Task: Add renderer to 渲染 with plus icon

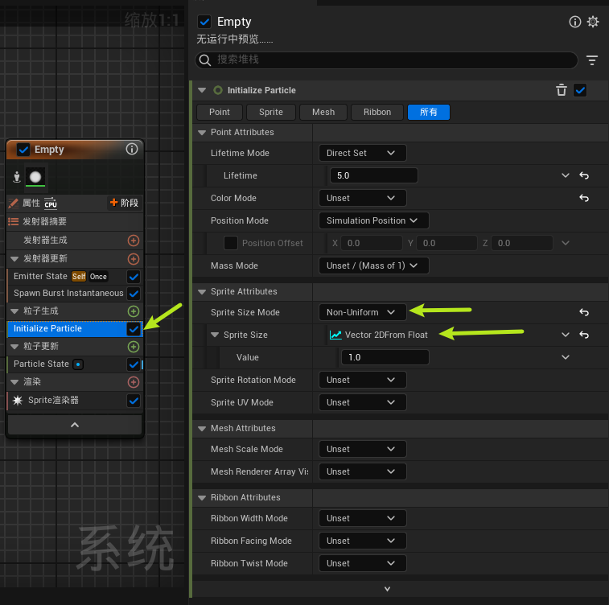Action: 134,382
